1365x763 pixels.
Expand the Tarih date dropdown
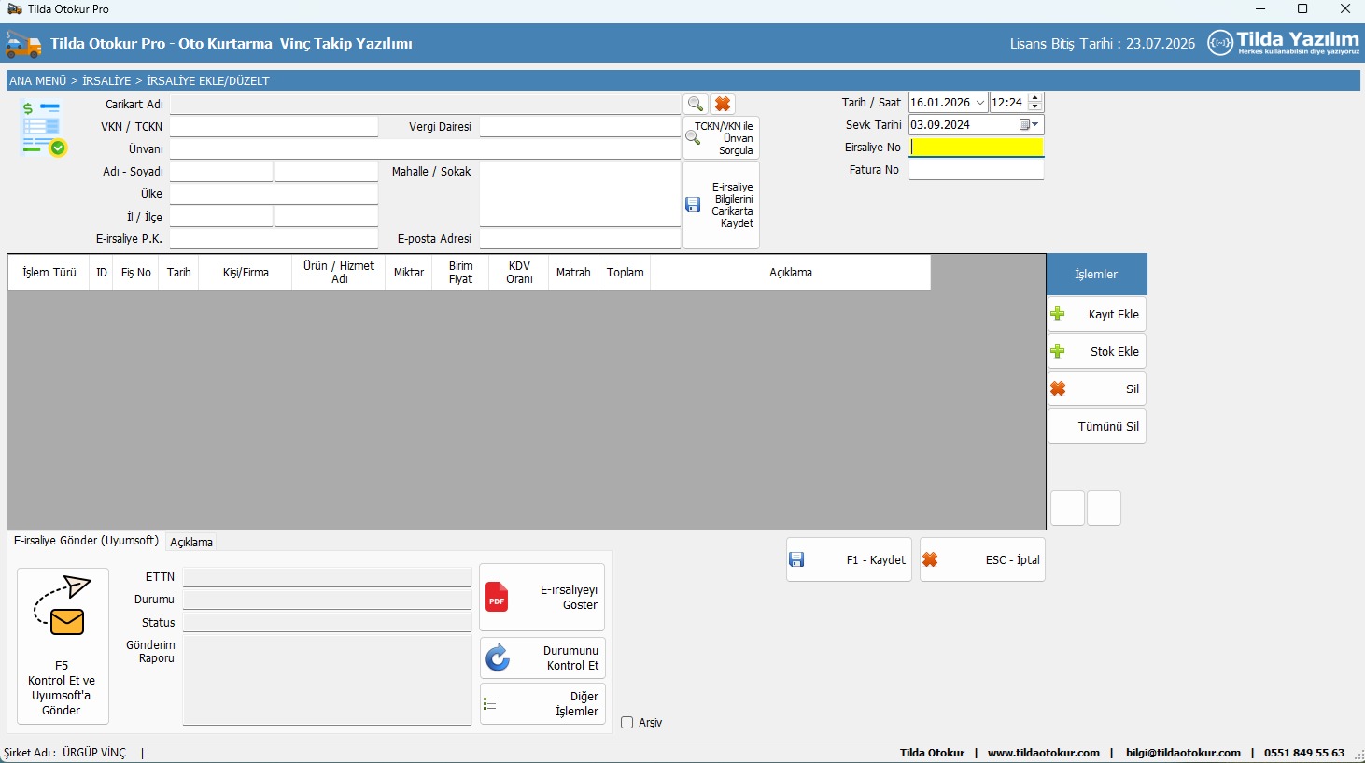click(980, 103)
